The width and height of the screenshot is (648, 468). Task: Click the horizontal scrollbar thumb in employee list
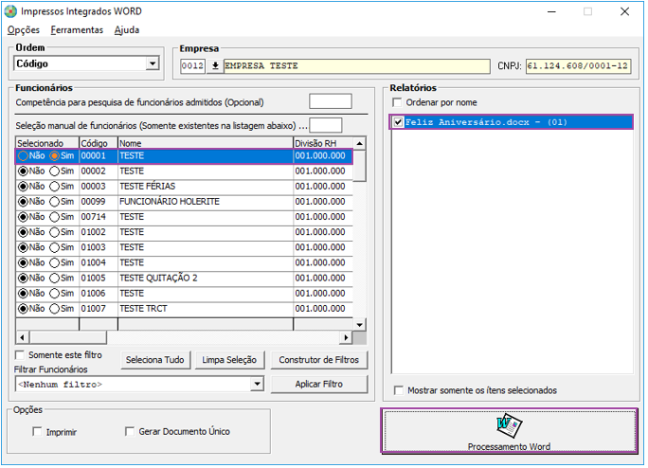(68, 339)
